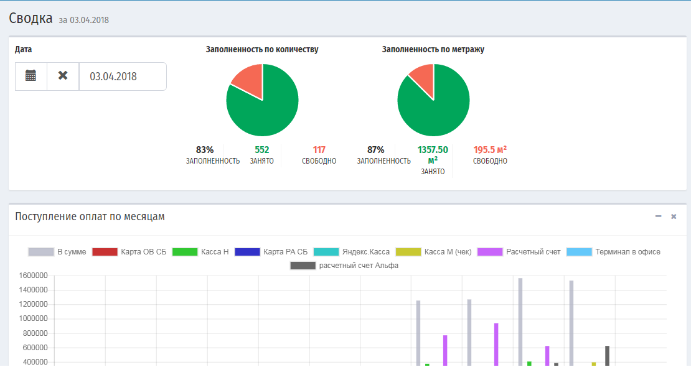This screenshot has height=367, width=691.
Task: Clear the date with the X icon
Action: pos(63,76)
